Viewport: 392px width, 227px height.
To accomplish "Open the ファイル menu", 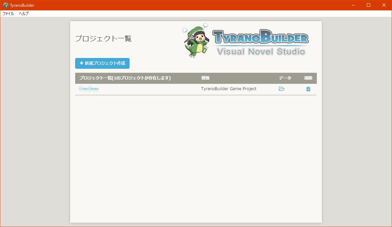I will point(8,14).
